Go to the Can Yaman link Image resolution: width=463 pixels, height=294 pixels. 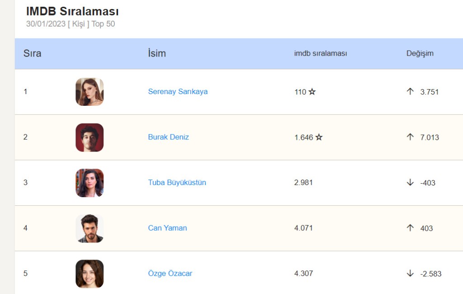click(167, 228)
